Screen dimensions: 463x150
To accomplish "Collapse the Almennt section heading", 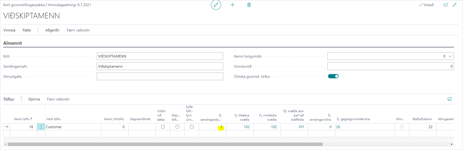I will 13,43.
